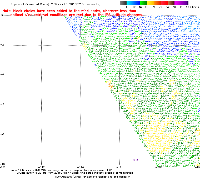Click the -120 longitude axis label
Screen dimensions: 200x181
[x=3, y=167]
